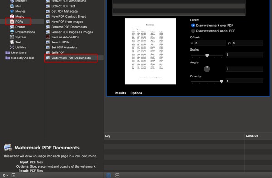Select the Search PDFs action label

coord(60,42)
